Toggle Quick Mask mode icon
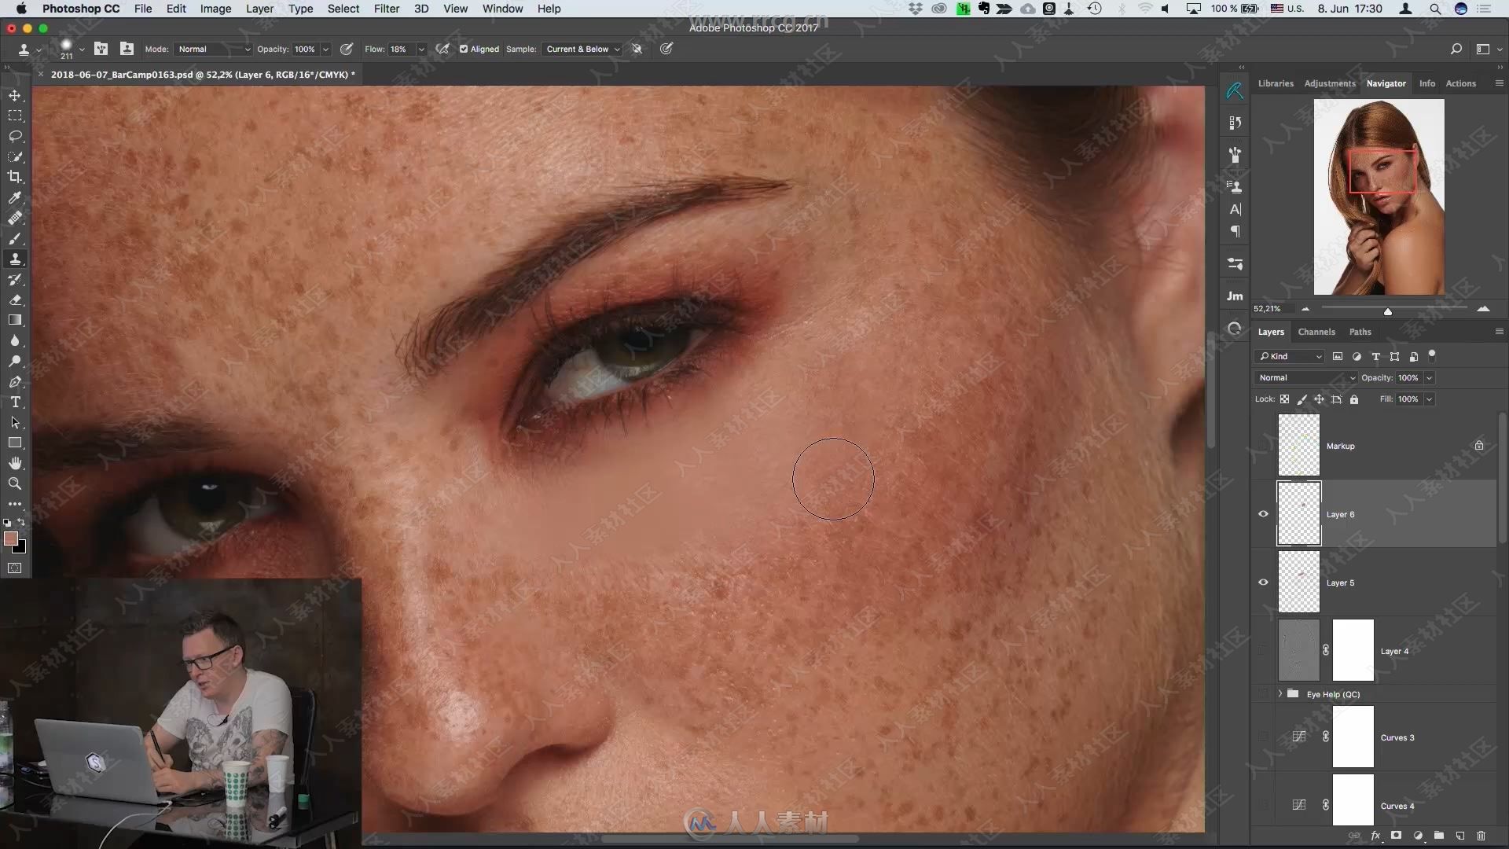 [x=15, y=568]
